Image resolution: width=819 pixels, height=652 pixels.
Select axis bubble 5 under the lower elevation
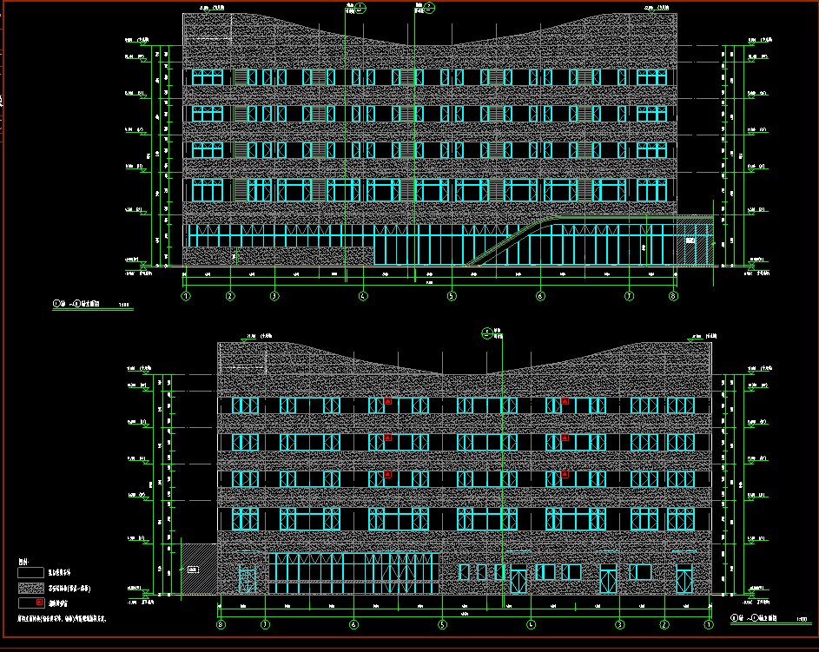click(x=442, y=624)
